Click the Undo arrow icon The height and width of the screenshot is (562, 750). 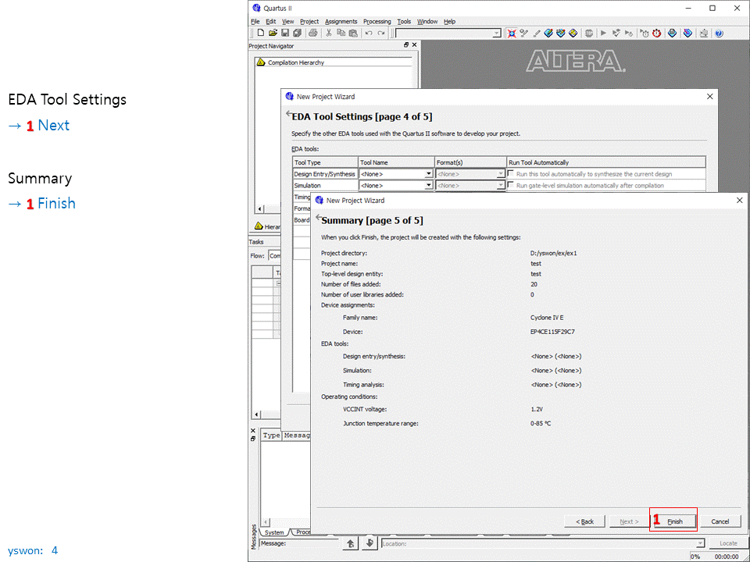click(x=369, y=33)
